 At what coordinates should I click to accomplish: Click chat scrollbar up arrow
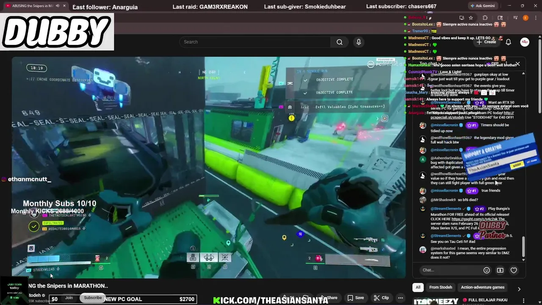tap(523, 73)
